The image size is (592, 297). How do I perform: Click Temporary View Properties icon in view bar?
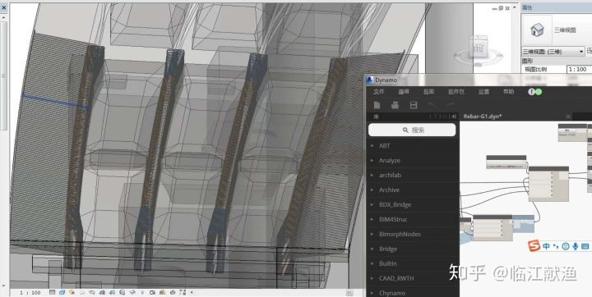[153, 292]
